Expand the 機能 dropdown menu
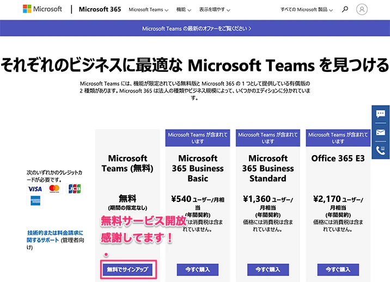This screenshot has width=390, height=282. 184,10
